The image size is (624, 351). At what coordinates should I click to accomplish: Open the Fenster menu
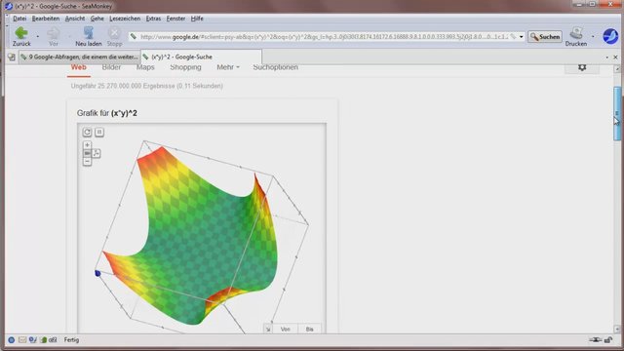pyautogui.click(x=175, y=19)
